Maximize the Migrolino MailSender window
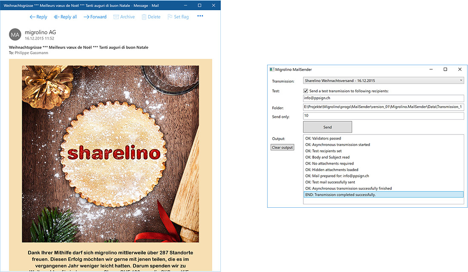 point(445,69)
